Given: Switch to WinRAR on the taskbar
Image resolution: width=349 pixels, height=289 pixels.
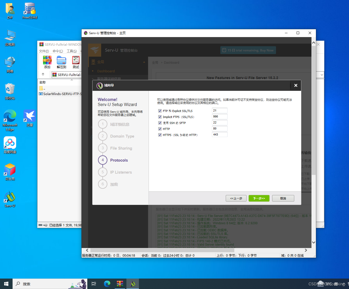Looking at the screenshot, I should (x=120, y=284).
